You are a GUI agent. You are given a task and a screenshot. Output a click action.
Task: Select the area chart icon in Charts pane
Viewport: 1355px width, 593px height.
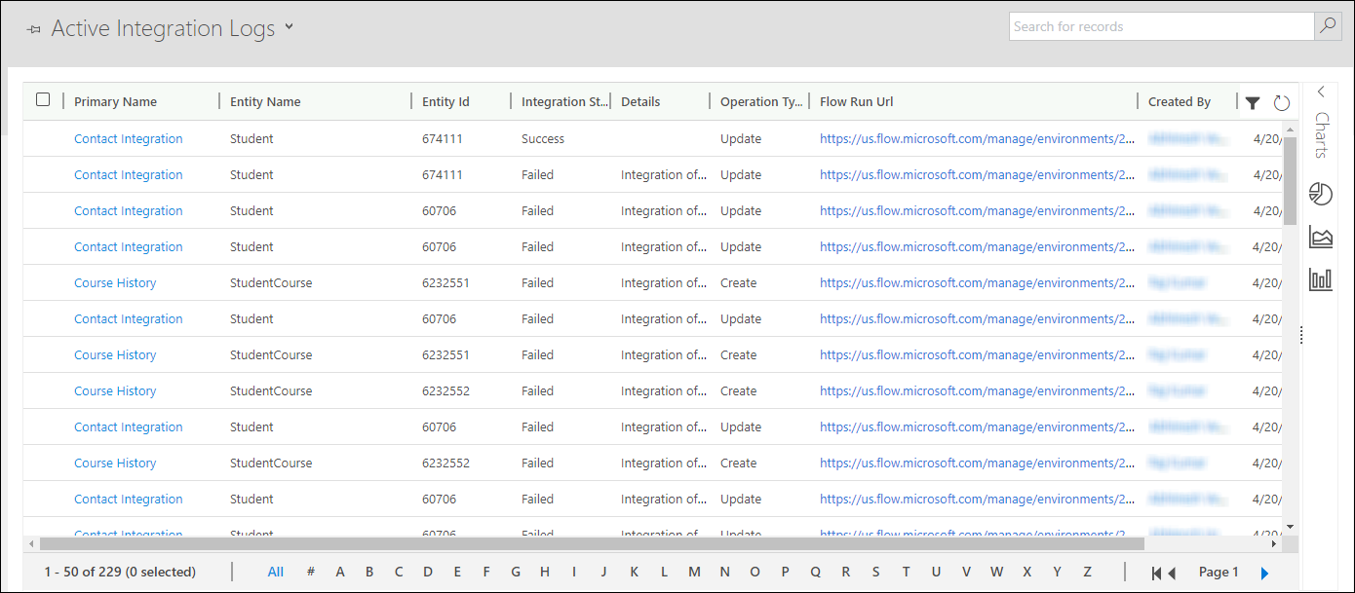point(1321,237)
